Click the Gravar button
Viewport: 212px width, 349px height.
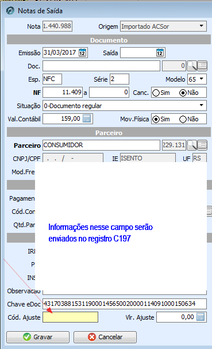point(38,337)
